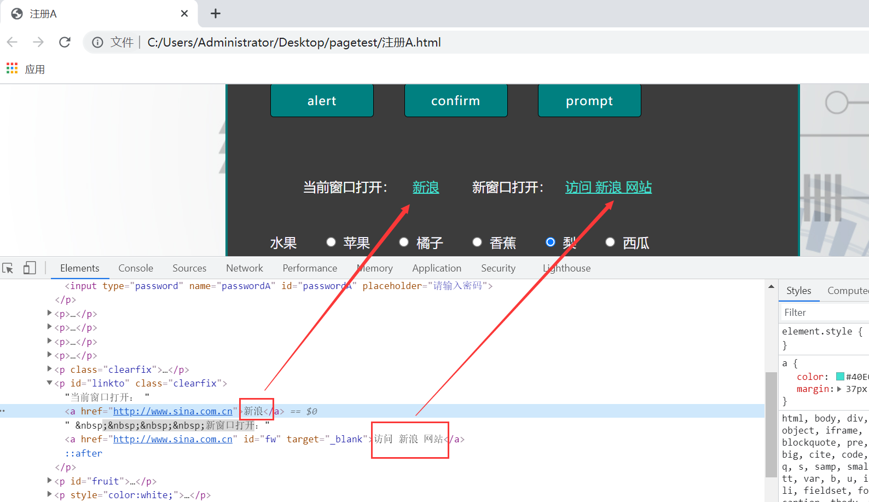869x502 pixels.
Task: Open the Application tab
Action: coord(437,268)
